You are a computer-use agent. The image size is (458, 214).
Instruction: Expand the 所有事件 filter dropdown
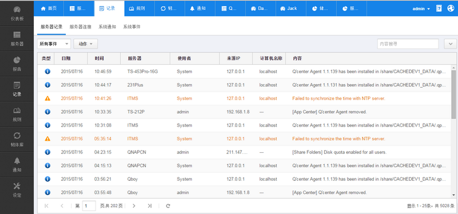point(54,44)
